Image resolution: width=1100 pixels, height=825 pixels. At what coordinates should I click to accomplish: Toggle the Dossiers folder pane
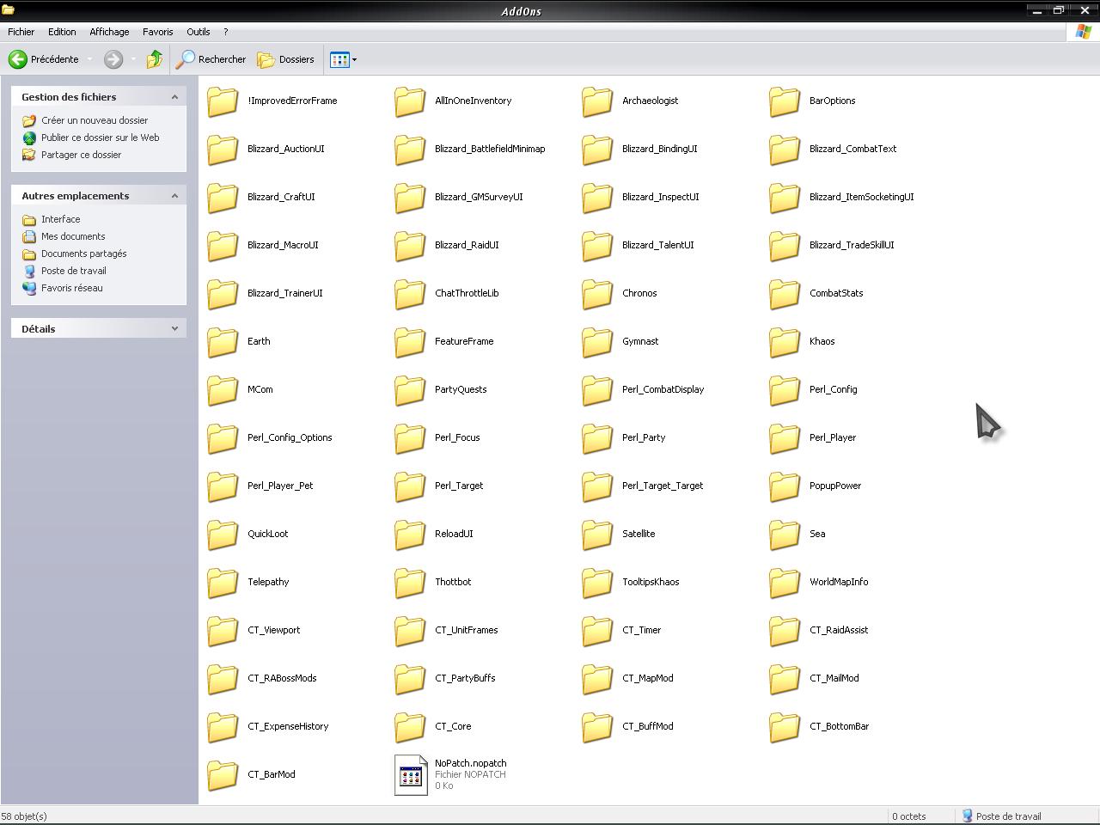[286, 59]
